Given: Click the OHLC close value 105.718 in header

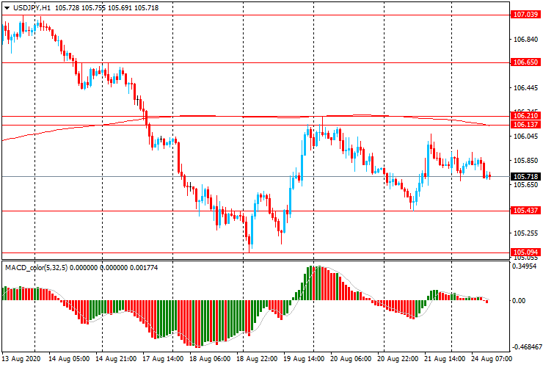Looking at the screenshot, I should coord(146,7).
